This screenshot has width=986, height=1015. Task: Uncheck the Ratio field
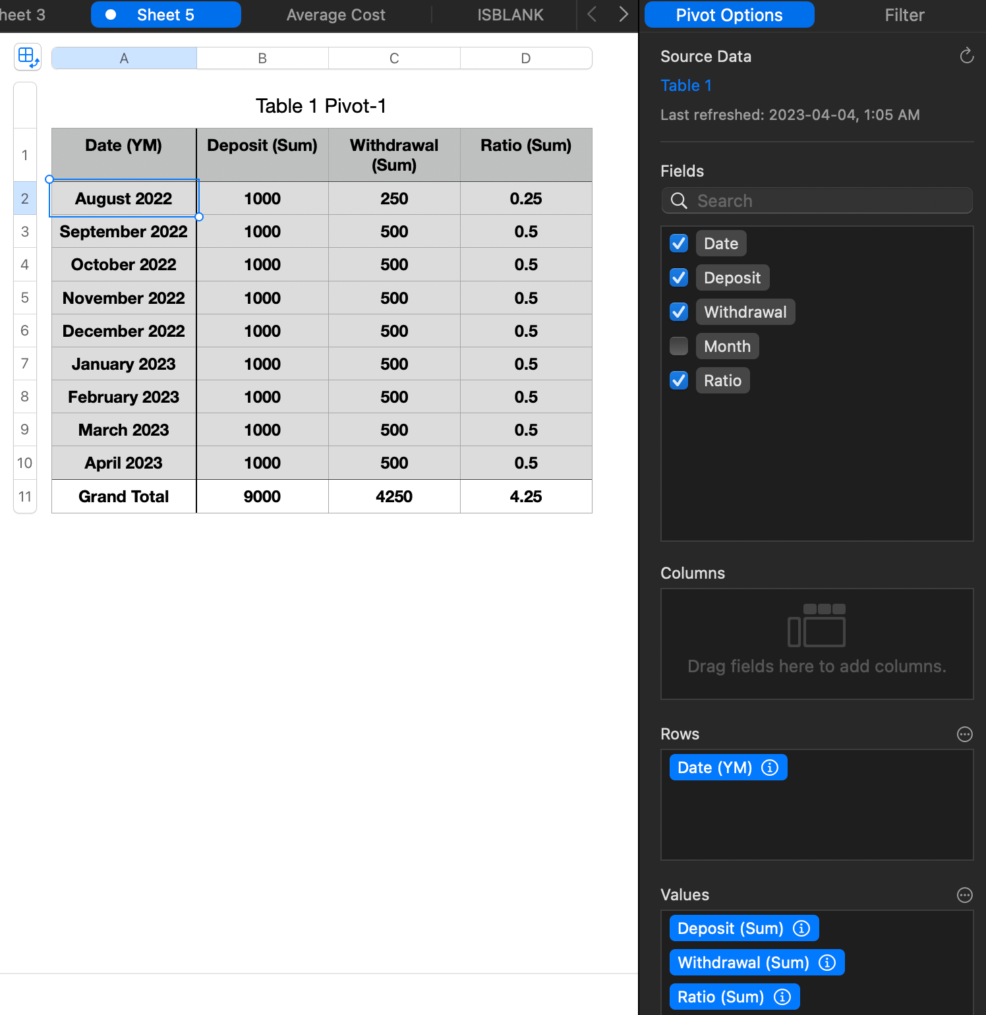678,380
